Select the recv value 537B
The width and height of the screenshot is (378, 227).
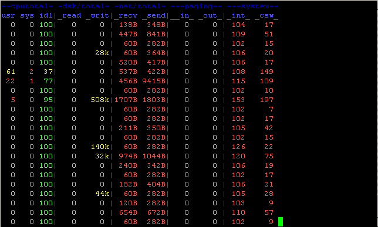(128, 72)
